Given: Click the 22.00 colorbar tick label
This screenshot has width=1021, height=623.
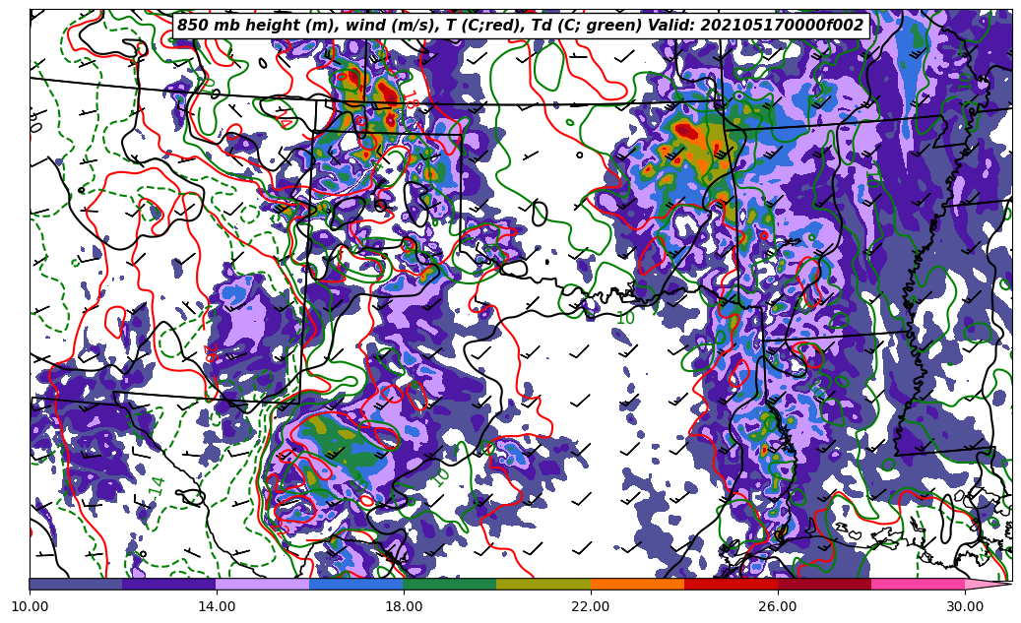Looking at the screenshot, I should point(591,606).
